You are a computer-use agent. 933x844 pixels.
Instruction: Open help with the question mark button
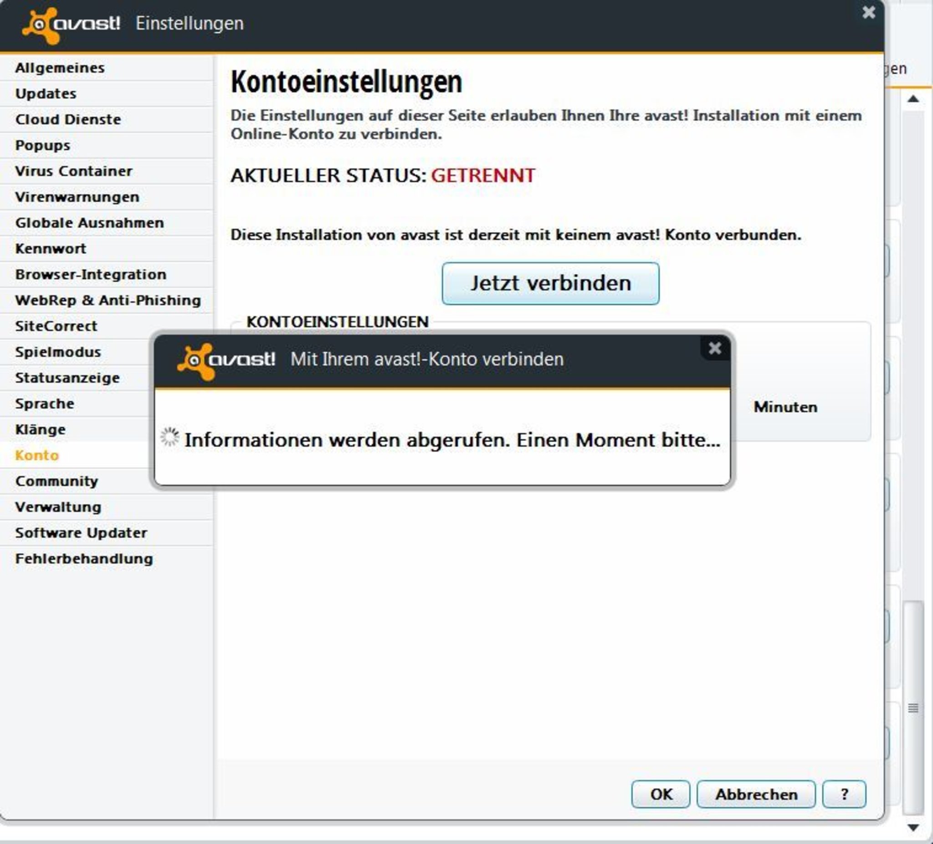click(844, 794)
